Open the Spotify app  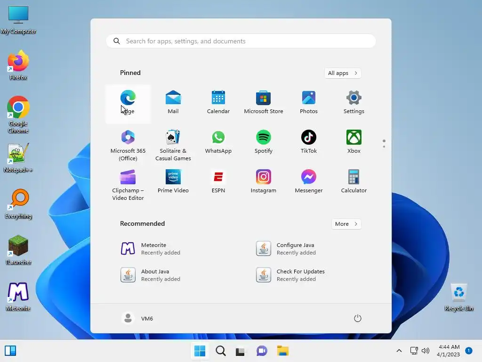coord(264,143)
